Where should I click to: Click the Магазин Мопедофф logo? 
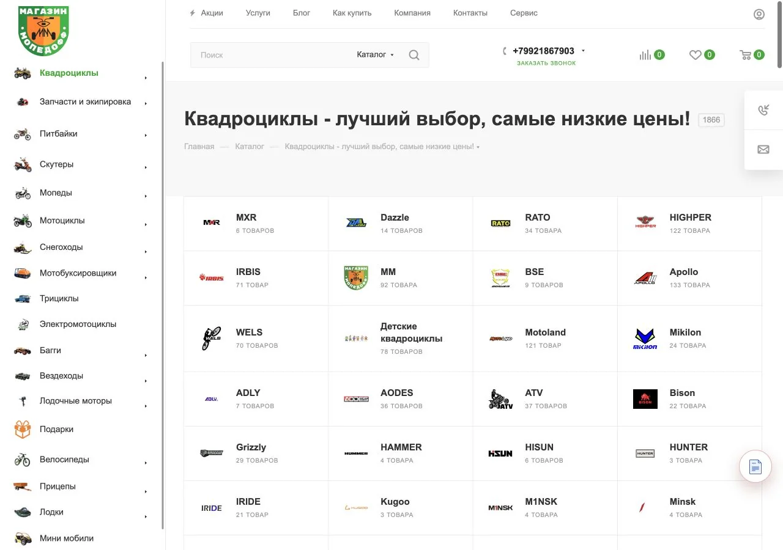tap(43, 31)
